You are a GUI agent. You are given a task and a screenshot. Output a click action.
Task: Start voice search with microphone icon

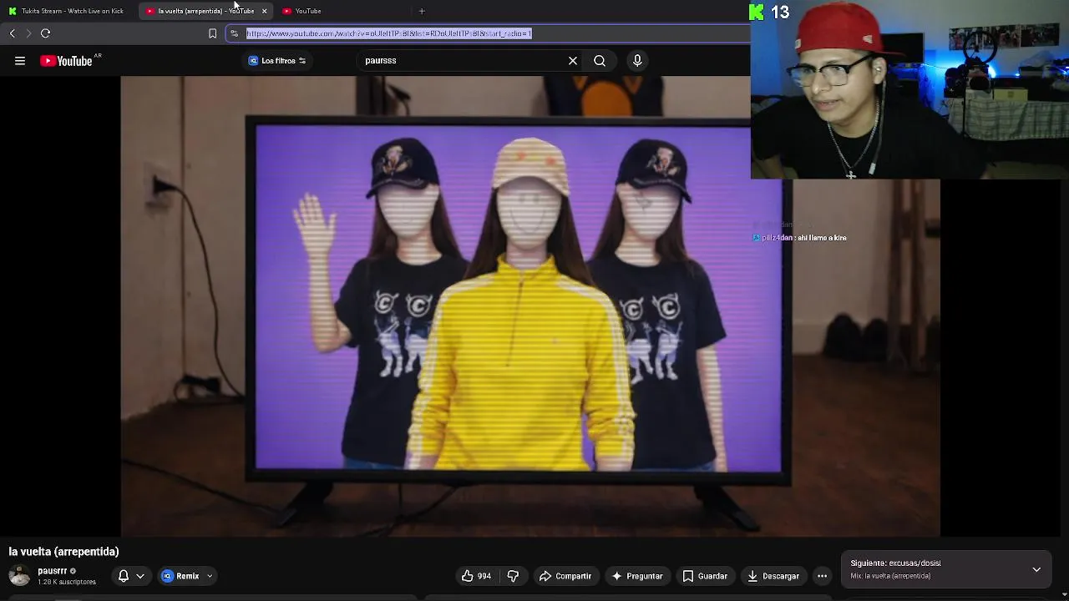[x=637, y=60]
